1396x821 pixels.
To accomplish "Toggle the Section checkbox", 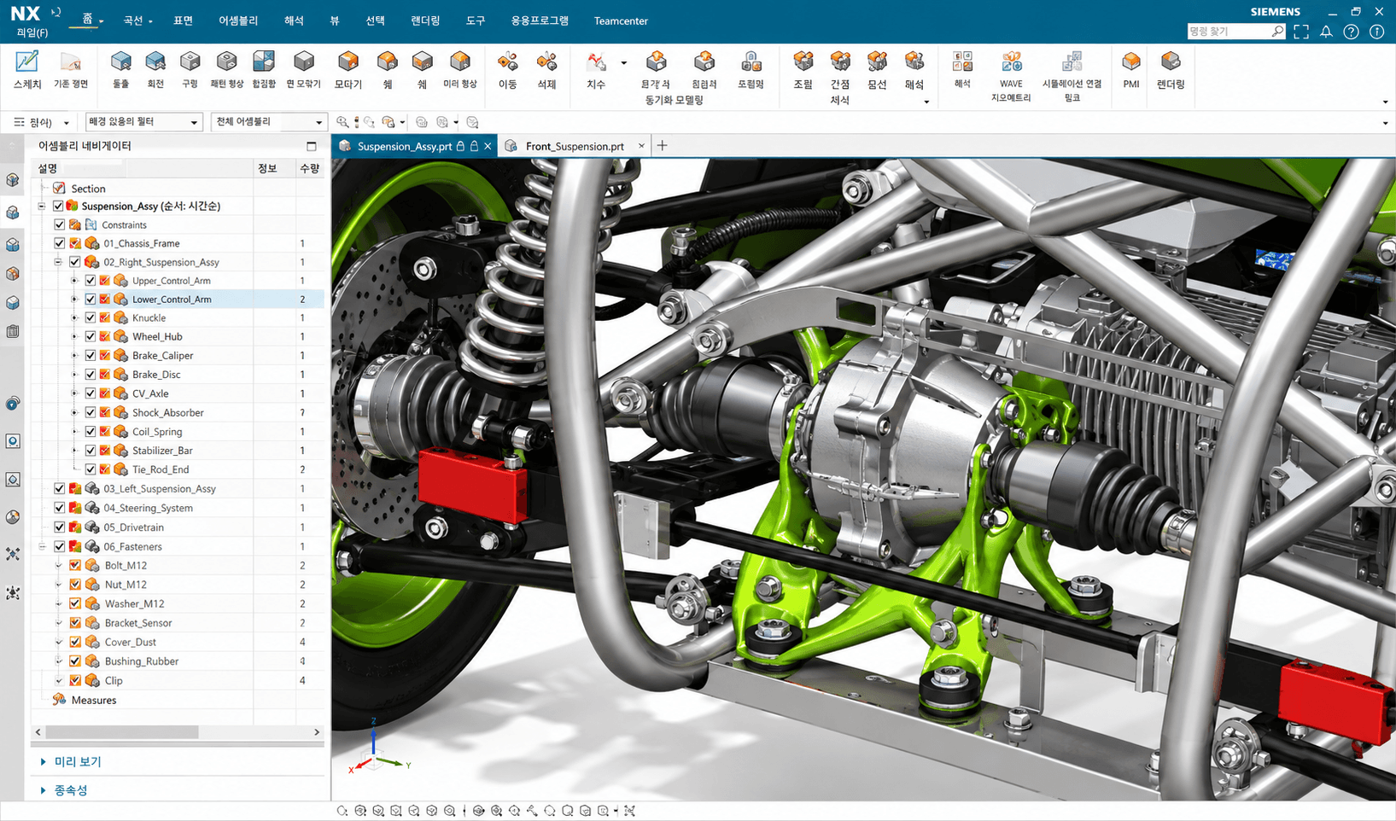I will click(59, 188).
